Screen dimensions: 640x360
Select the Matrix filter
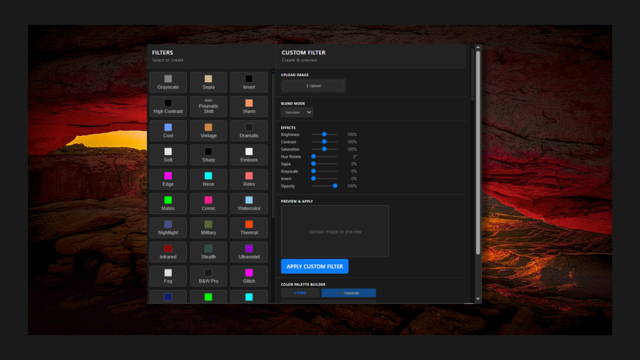[x=168, y=203]
